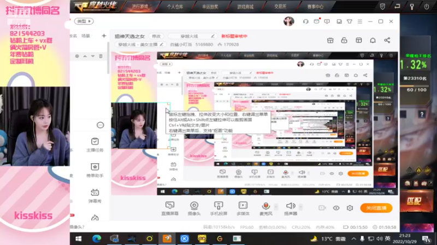Switch to 进行游戏 tab in game client
Viewport: 437px width, 245px height.
[140, 7]
